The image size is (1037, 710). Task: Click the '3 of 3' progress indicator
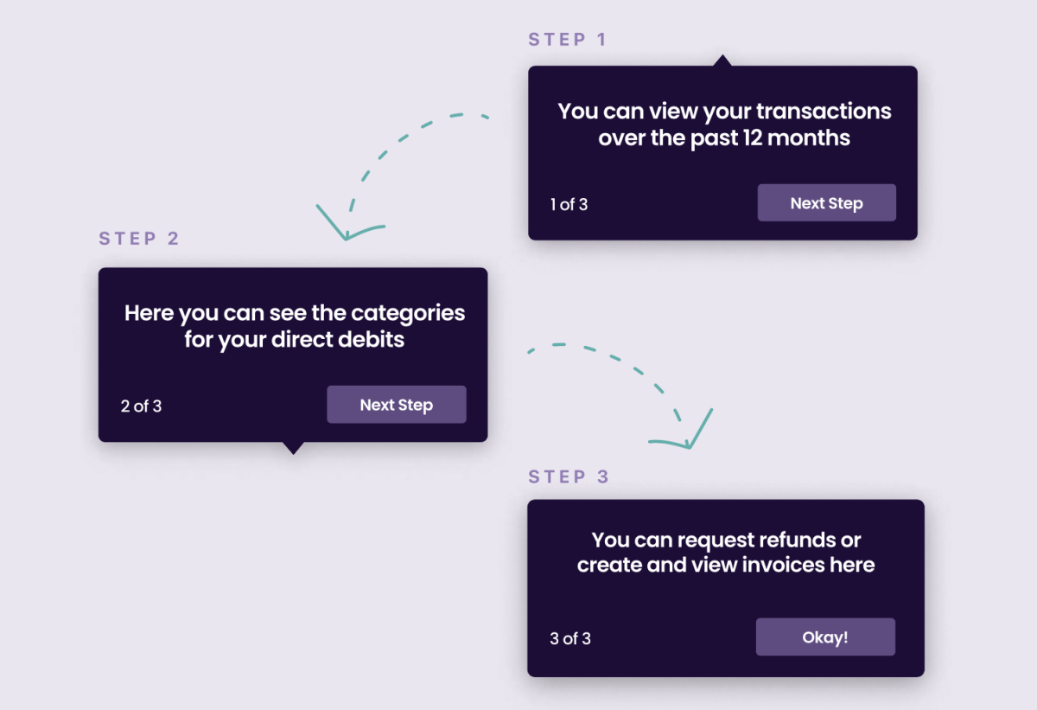pos(570,639)
